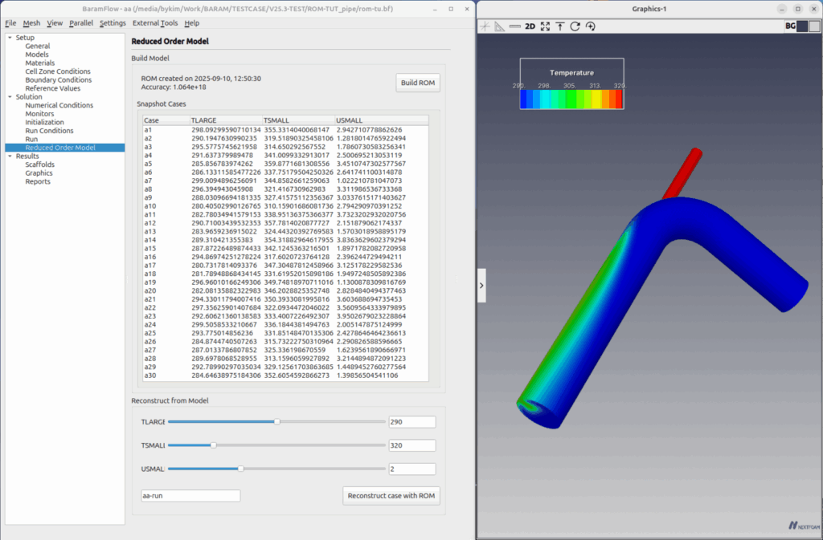823x540 pixels.
Task: Collapse the Setup tree section
Action: 9,38
